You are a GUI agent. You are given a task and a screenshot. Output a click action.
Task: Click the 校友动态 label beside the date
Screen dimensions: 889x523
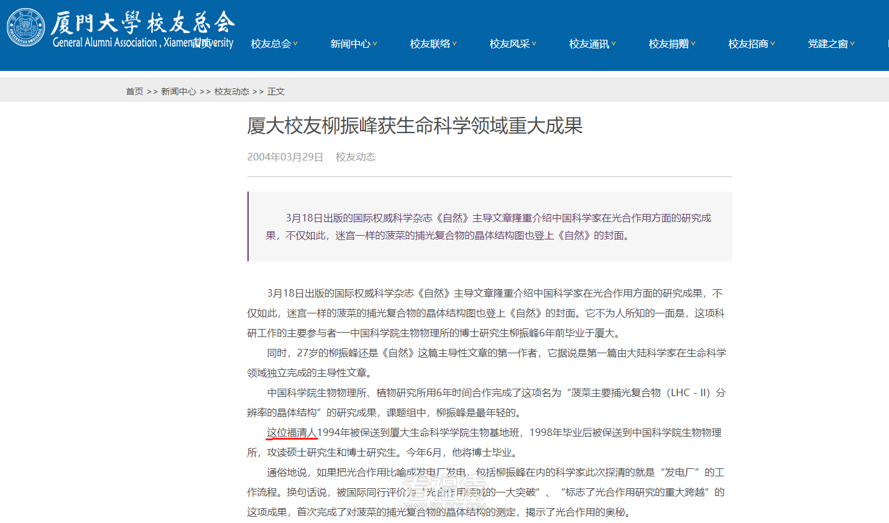point(356,157)
